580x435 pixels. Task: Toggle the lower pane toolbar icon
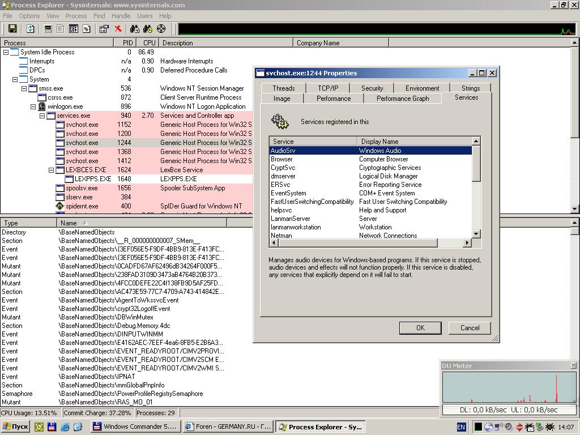click(x=73, y=29)
